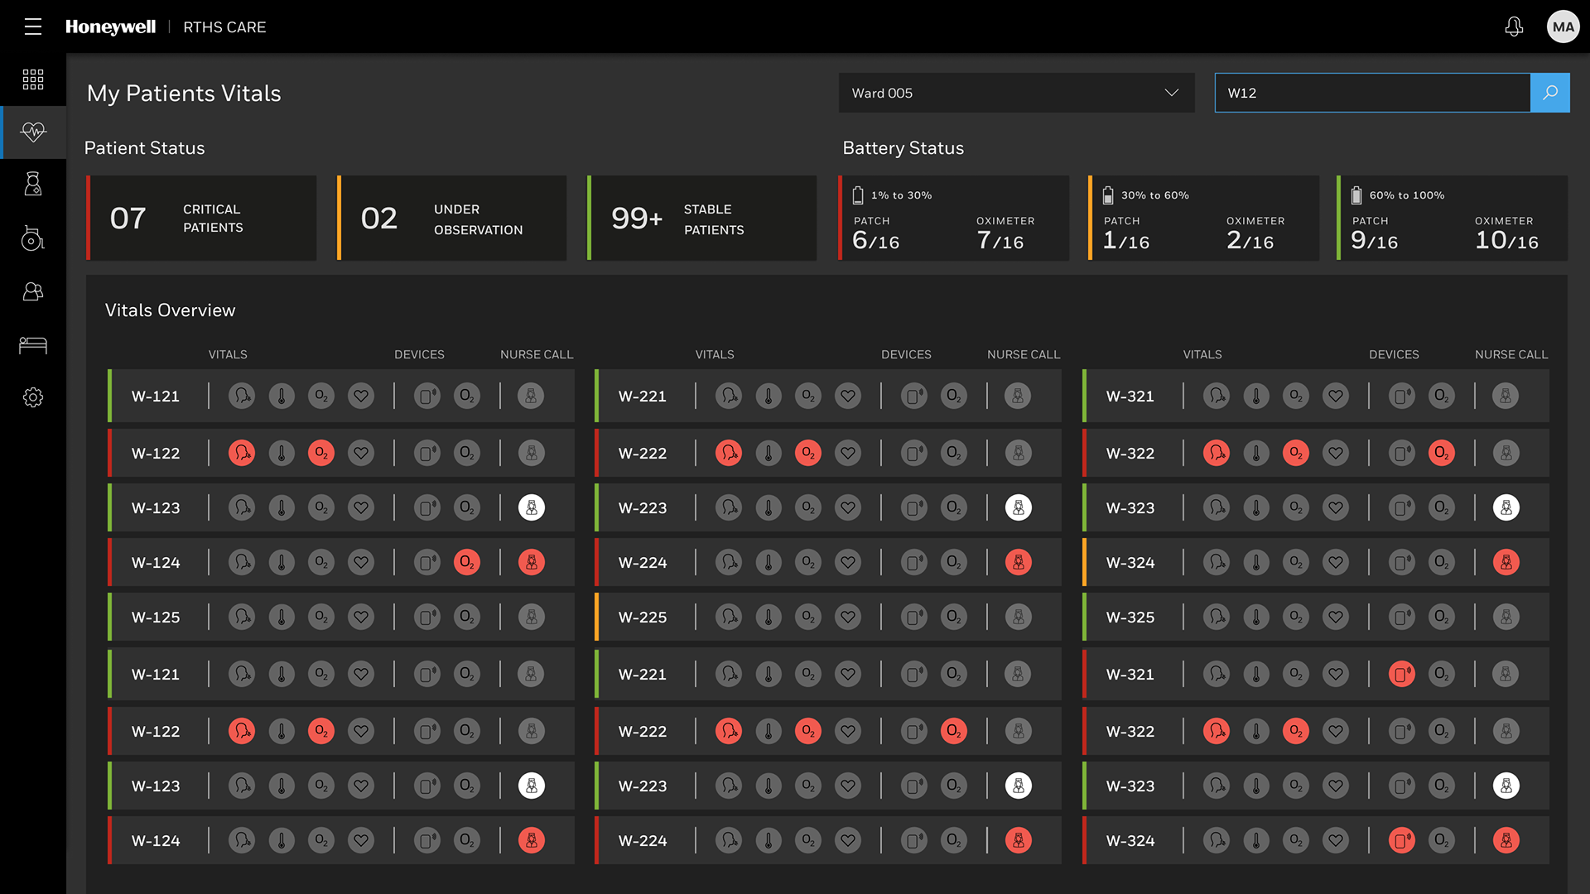
Task: Open the nurse icon in sidebar
Action: (33, 184)
